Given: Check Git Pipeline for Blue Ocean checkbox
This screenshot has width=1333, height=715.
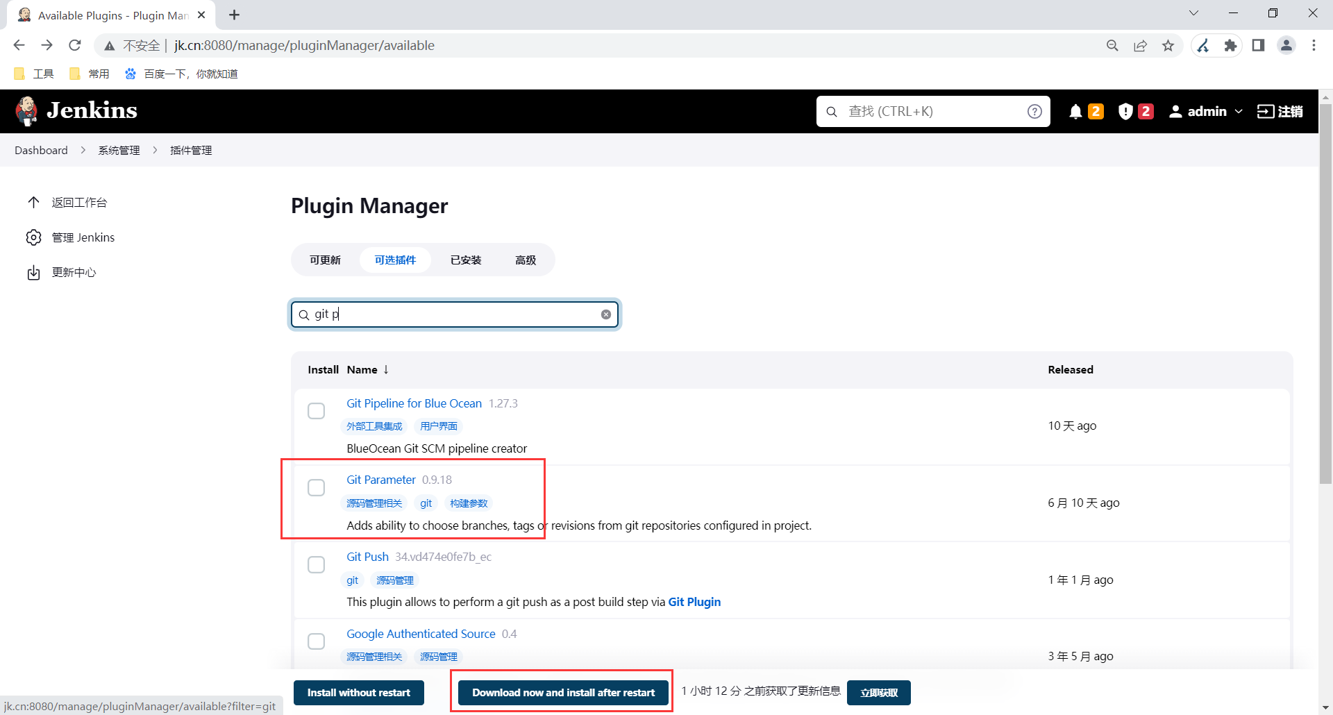Looking at the screenshot, I should tap(316, 411).
